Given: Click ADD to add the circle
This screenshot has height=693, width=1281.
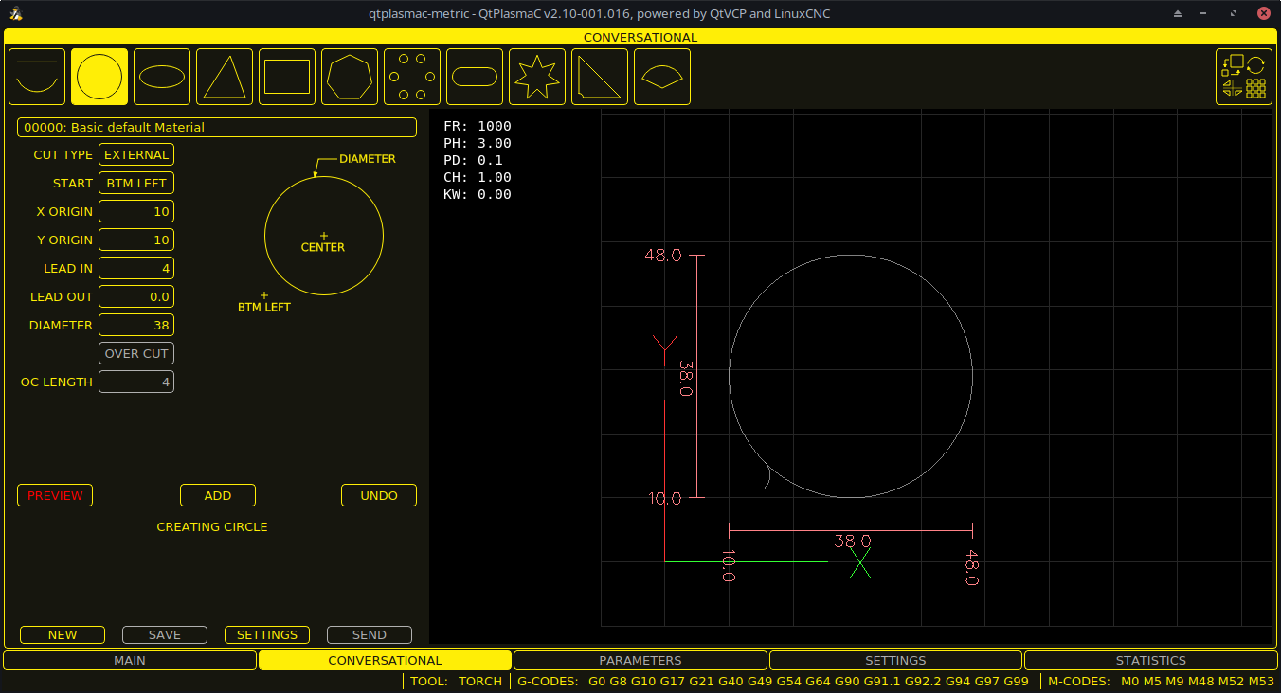Looking at the screenshot, I should [x=217, y=495].
